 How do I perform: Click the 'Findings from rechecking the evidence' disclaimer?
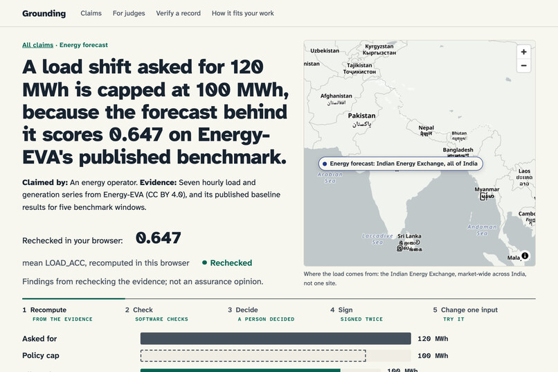pyautogui.click(x=143, y=281)
